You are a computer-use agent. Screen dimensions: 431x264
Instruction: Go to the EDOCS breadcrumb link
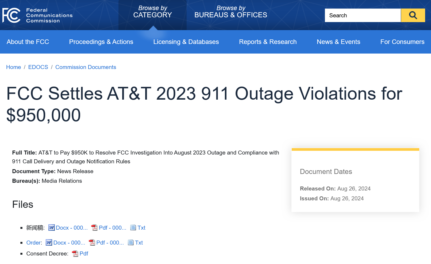tap(38, 67)
